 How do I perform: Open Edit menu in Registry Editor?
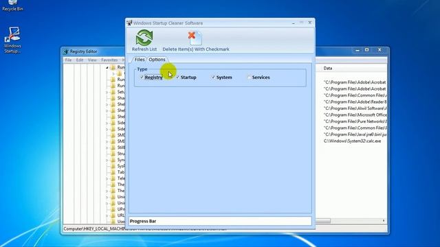click(x=80, y=60)
